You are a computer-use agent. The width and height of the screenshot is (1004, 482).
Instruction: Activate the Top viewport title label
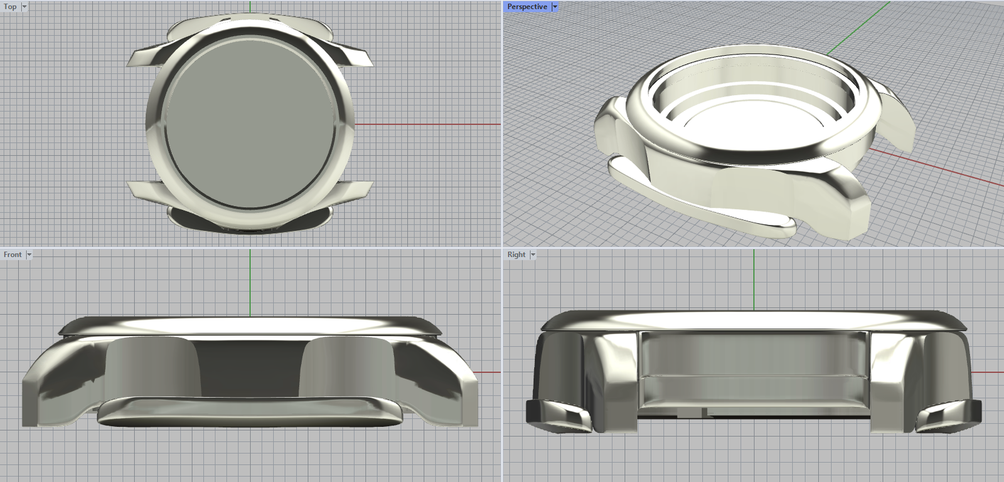(x=10, y=7)
